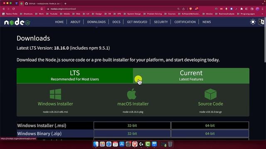Click the browser address bar URL

point(63,9)
